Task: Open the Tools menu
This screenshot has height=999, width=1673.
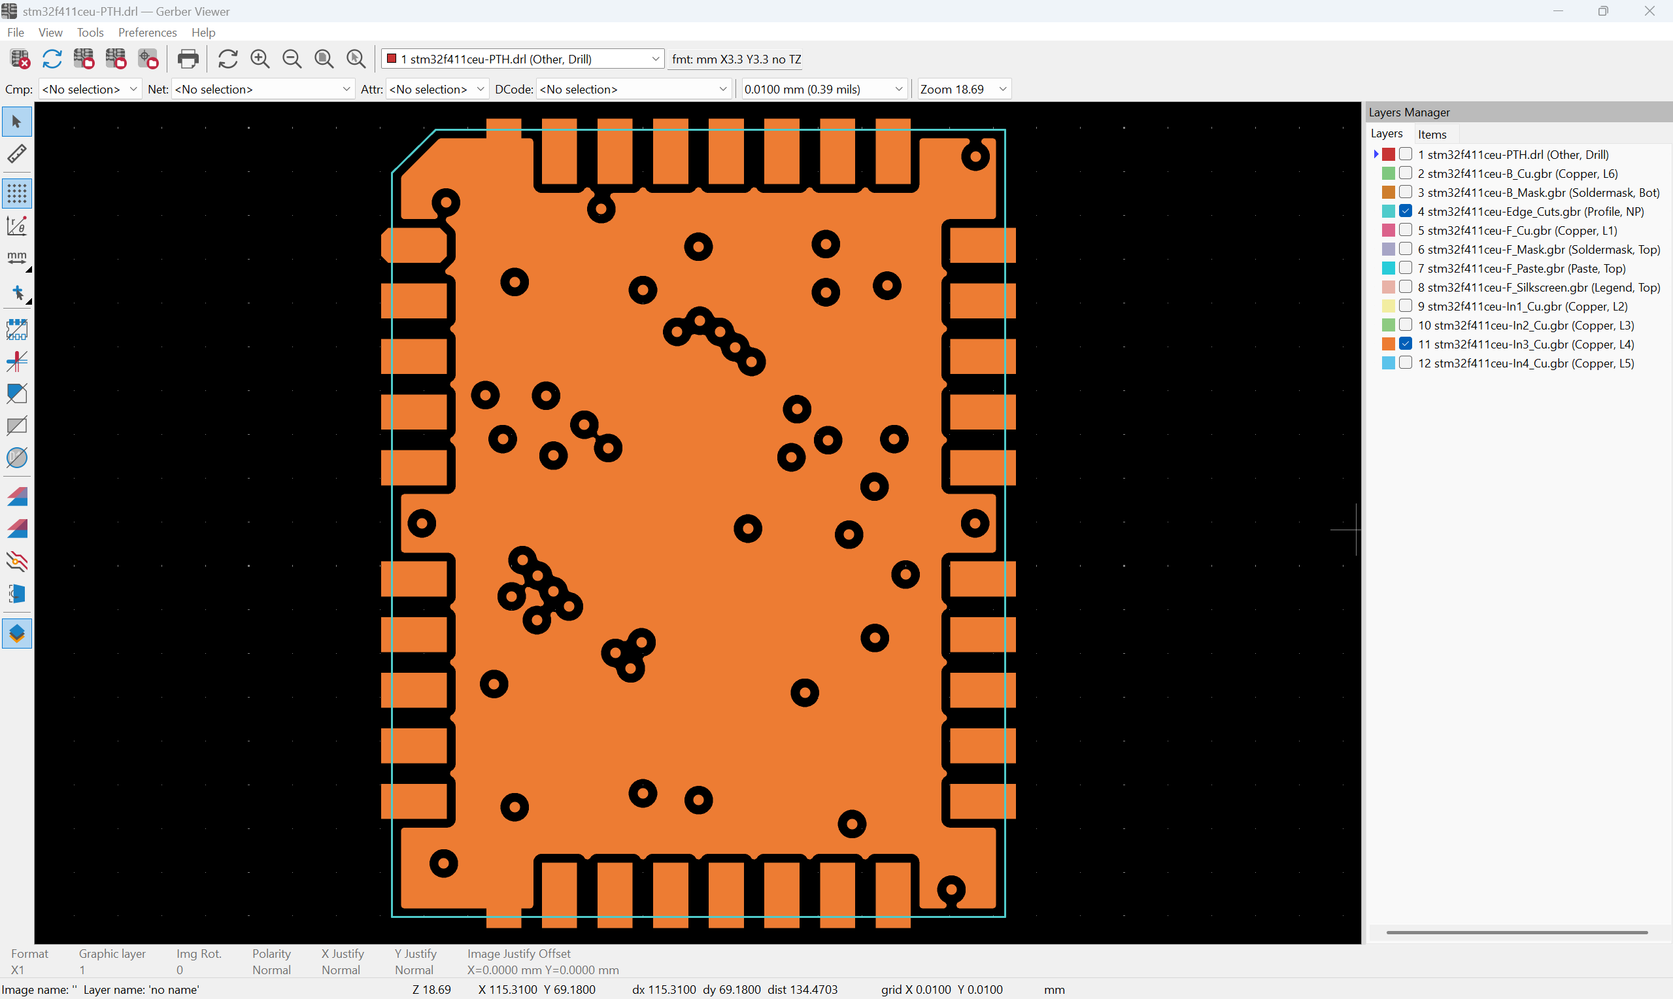Action: click(x=90, y=32)
